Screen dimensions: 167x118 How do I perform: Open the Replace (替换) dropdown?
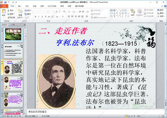[x=161, y=13]
